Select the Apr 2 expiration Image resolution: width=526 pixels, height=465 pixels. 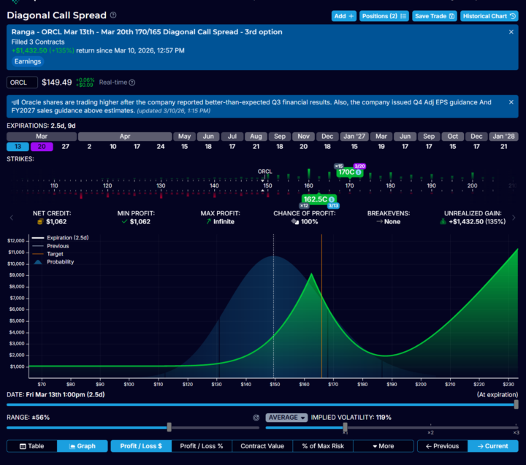point(89,147)
